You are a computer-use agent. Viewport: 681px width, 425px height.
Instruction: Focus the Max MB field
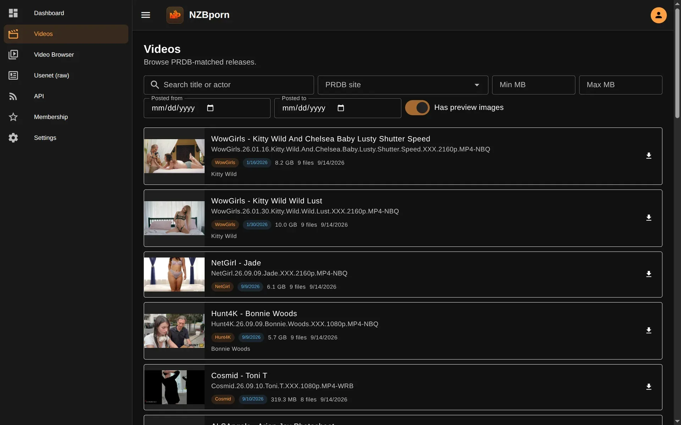[620, 85]
